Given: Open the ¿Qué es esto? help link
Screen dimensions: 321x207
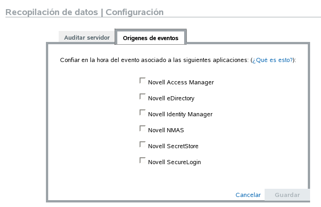Looking at the screenshot, I should point(273,60).
